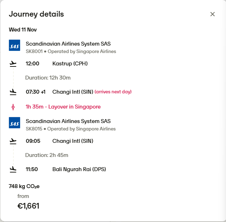Click Duration: 2h 45m text
The width and height of the screenshot is (226, 222).
click(x=47, y=155)
